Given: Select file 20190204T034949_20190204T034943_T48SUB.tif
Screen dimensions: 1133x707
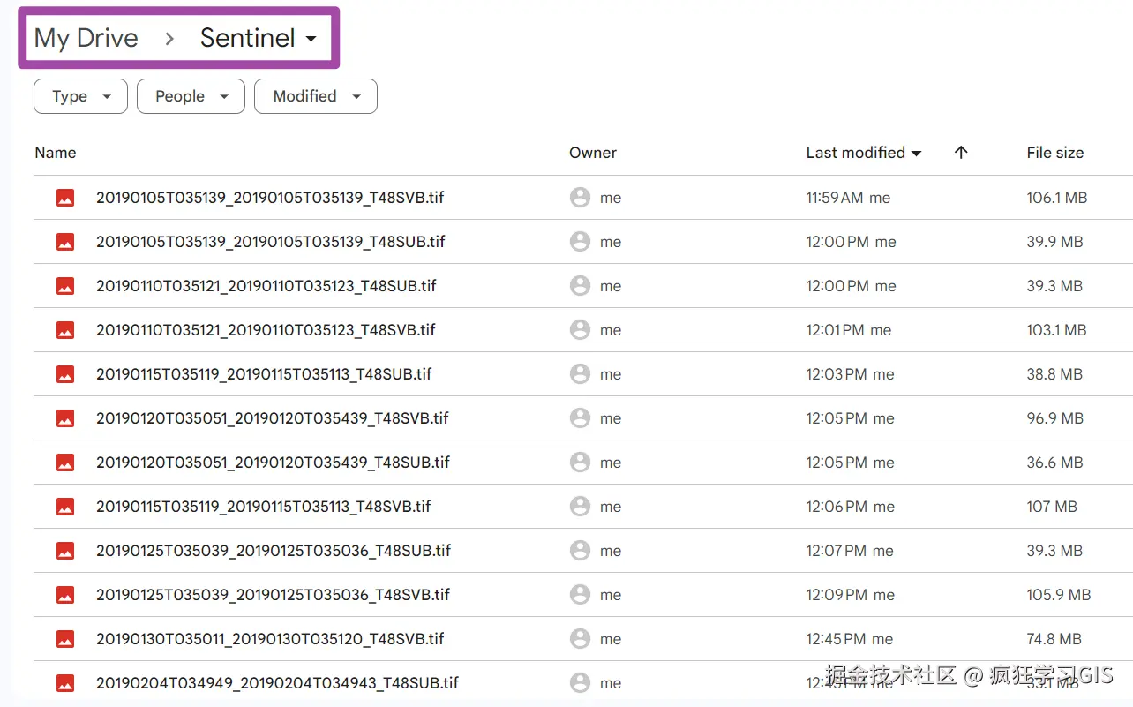Looking at the screenshot, I should tap(278, 683).
